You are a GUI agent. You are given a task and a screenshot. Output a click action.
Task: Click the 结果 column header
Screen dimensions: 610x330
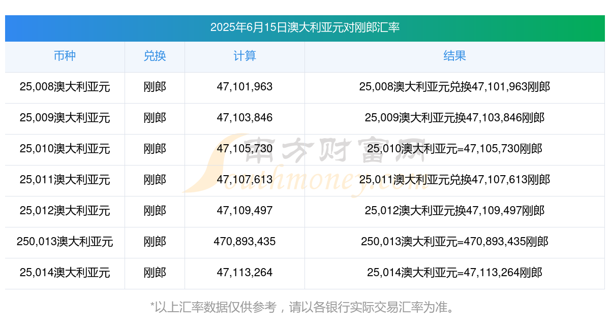(454, 56)
